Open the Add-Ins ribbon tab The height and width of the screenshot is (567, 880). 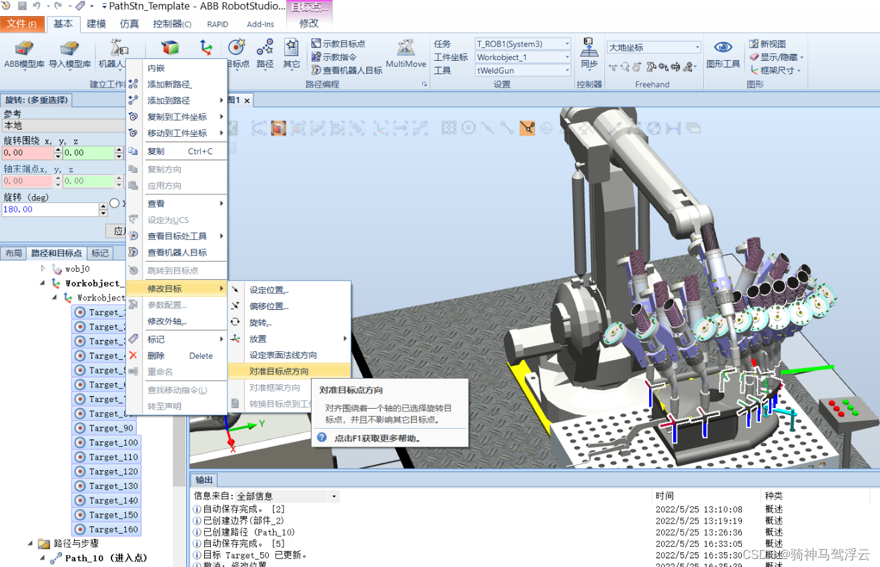click(x=260, y=24)
